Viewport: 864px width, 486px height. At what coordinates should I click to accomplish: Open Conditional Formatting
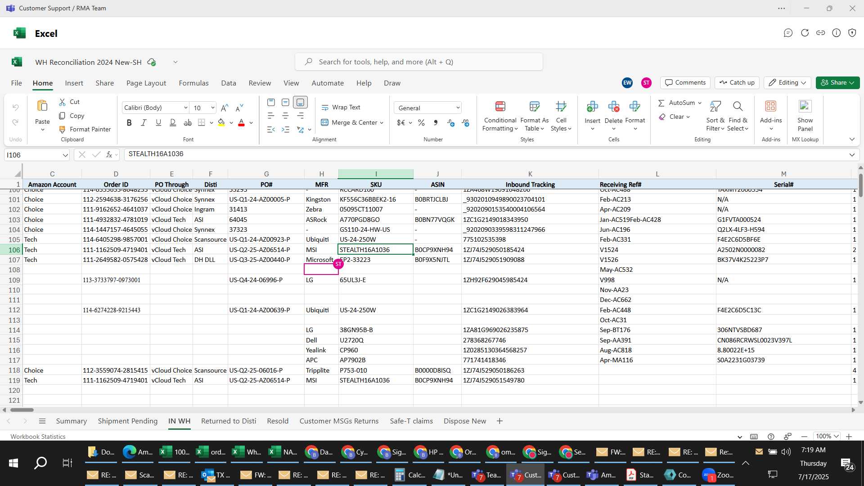pyautogui.click(x=500, y=116)
